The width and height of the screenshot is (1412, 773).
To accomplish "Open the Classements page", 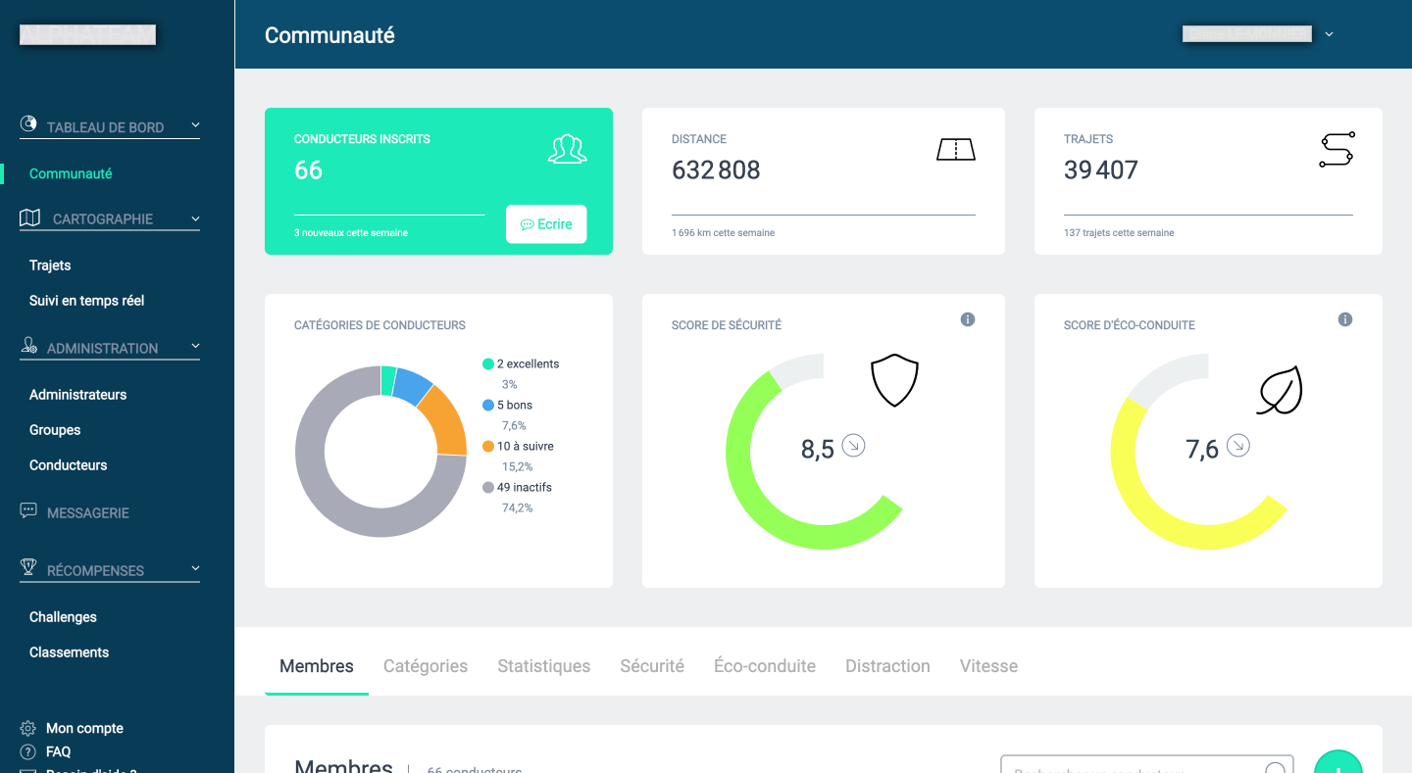I will click(x=69, y=652).
